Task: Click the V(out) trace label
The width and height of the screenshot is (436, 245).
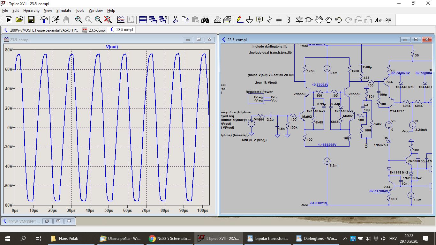Action: click(x=112, y=47)
